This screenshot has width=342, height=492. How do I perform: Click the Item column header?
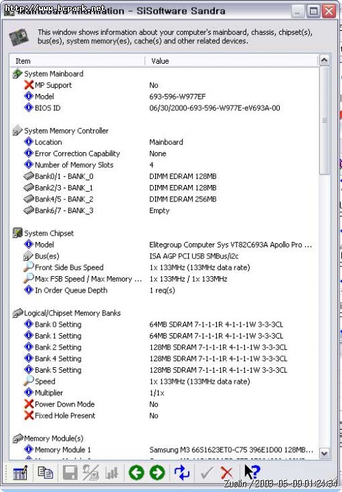tap(77, 61)
